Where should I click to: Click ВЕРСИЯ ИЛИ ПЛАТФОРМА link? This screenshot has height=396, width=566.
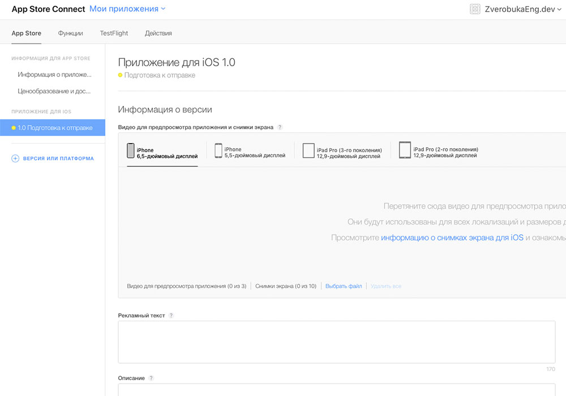(58, 158)
